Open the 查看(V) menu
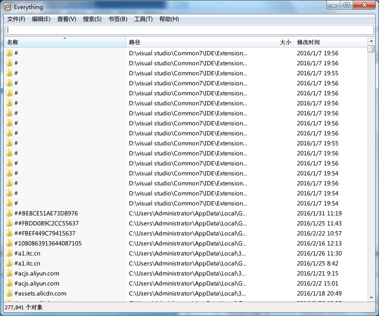 67,19
